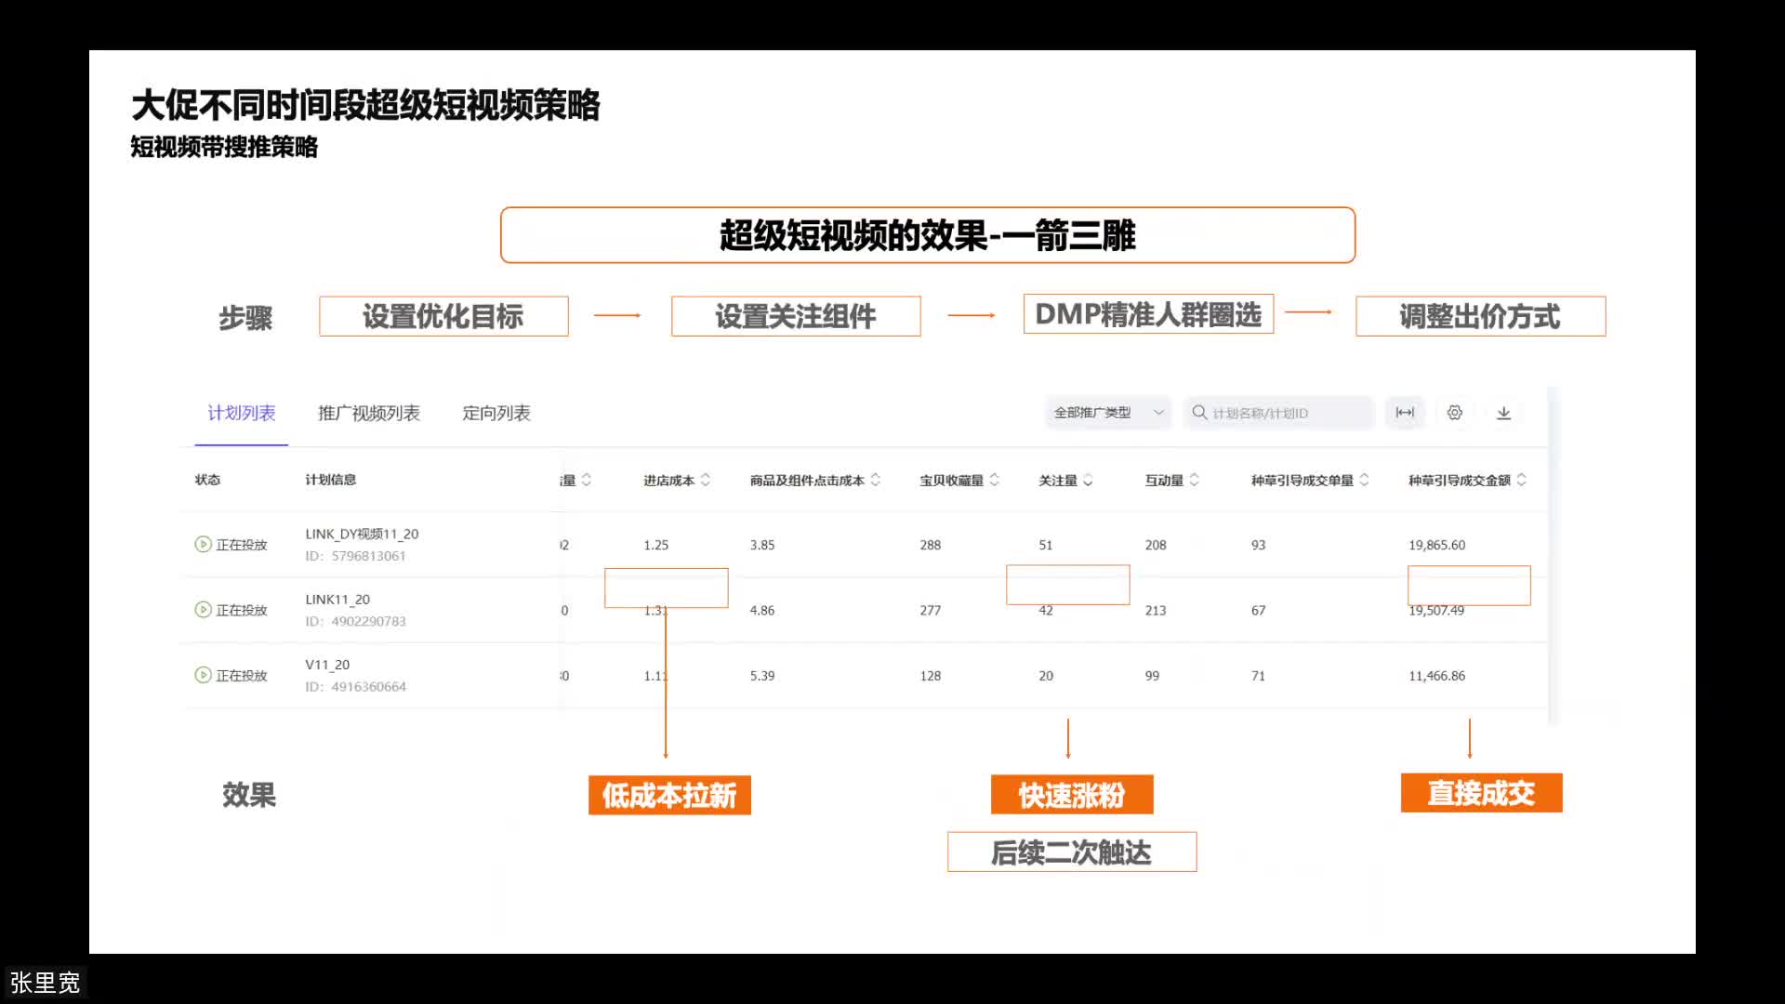Switch to the 定向列表 tab
Image resolution: width=1785 pixels, height=1004 pixels.
(x=496, y=413)
